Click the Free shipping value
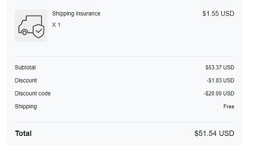 click(229, 106)
